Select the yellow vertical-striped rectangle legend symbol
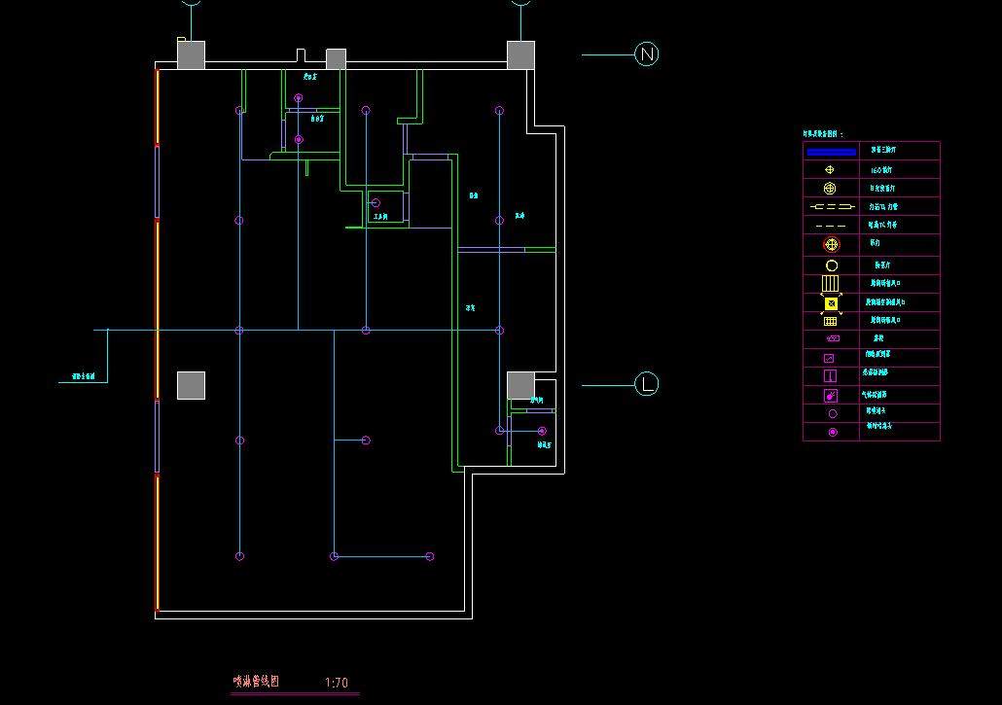The width and height of the screenshot is (1002, 705). [x=831, y=284]
